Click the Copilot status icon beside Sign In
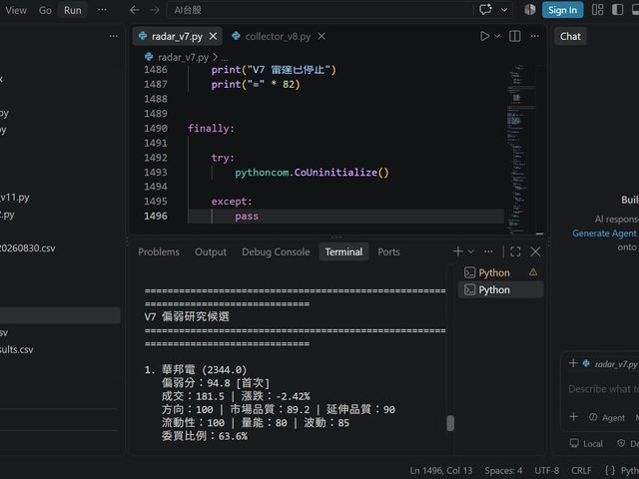 (530, 10)
